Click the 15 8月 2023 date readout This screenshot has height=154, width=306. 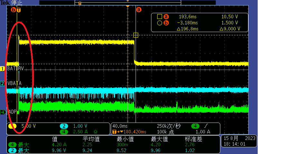coord(239,138)
